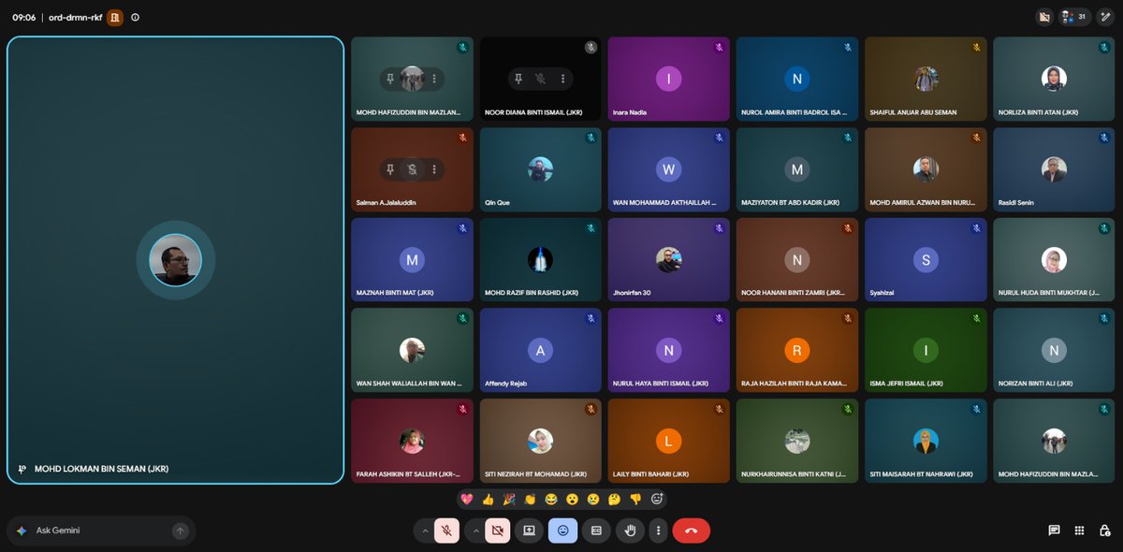Send the party popper reaction
The height and width of the screenshot is (552, 1123).
(510, 499)
